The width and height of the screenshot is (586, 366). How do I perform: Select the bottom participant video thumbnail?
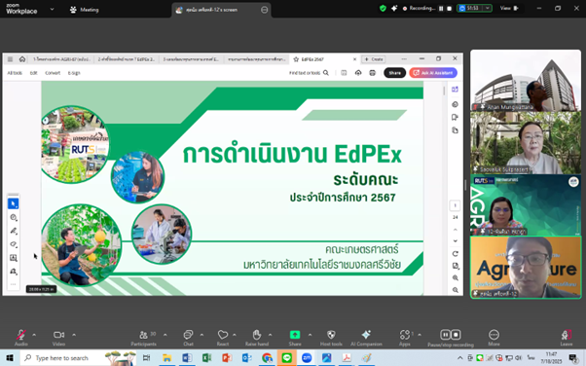(x=526, y=267)
